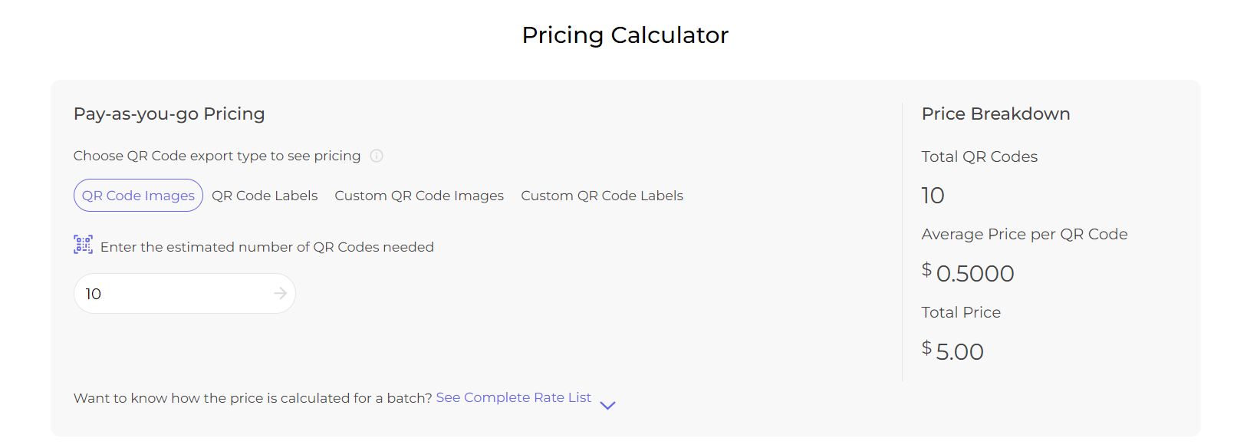Click the total price $5.00 amount
This screenshot has width=1237, height=448.
952,351
